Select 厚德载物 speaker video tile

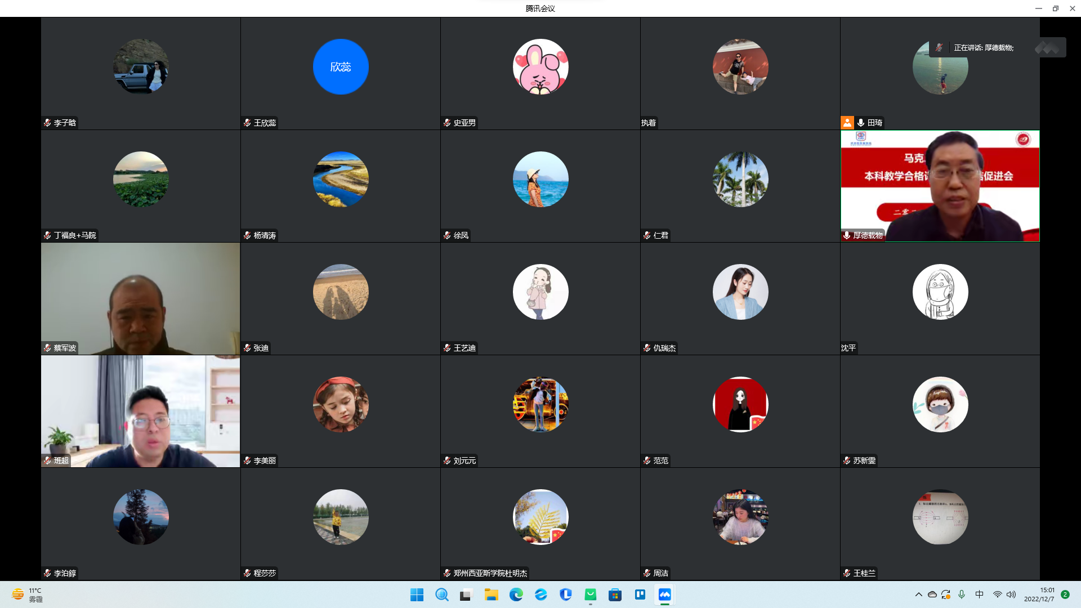point(940,186)
